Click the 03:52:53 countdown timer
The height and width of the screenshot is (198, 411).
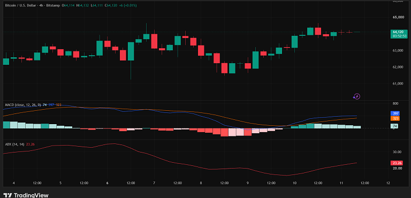pyautogui.click(x=399, y=36)
